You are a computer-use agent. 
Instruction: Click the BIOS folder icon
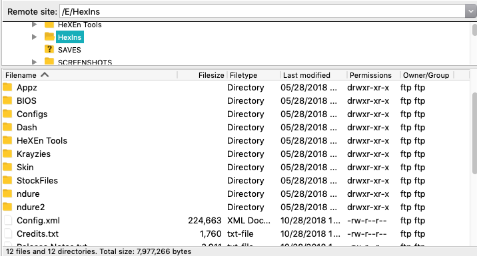7,100
